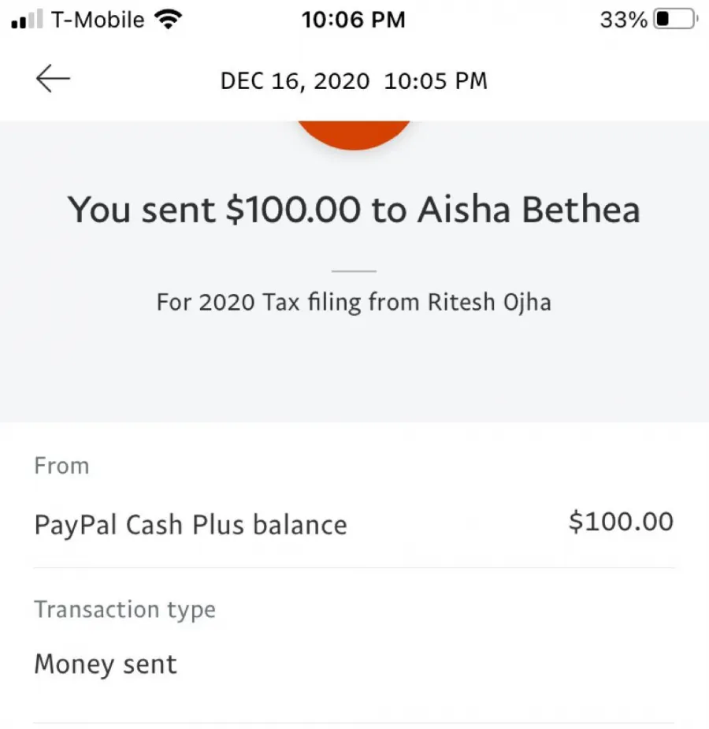Tap the Wi-Fi status icon
709x729 pixels.
(166, 20)
